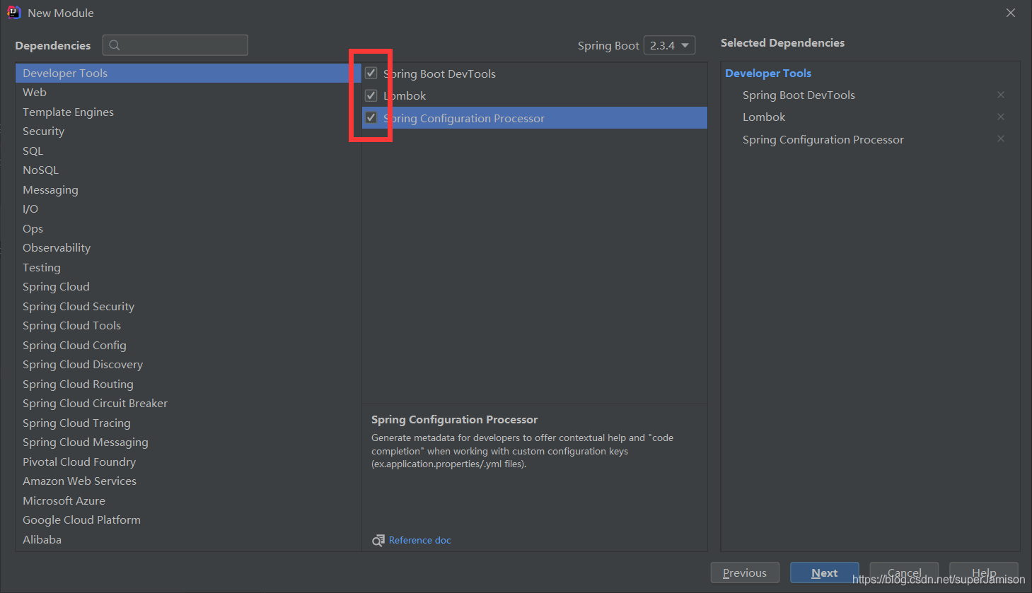The height and width of the screenshot is (593, 1032).
Task: Select the Microsoft Azure category
Action: (188, 500)
